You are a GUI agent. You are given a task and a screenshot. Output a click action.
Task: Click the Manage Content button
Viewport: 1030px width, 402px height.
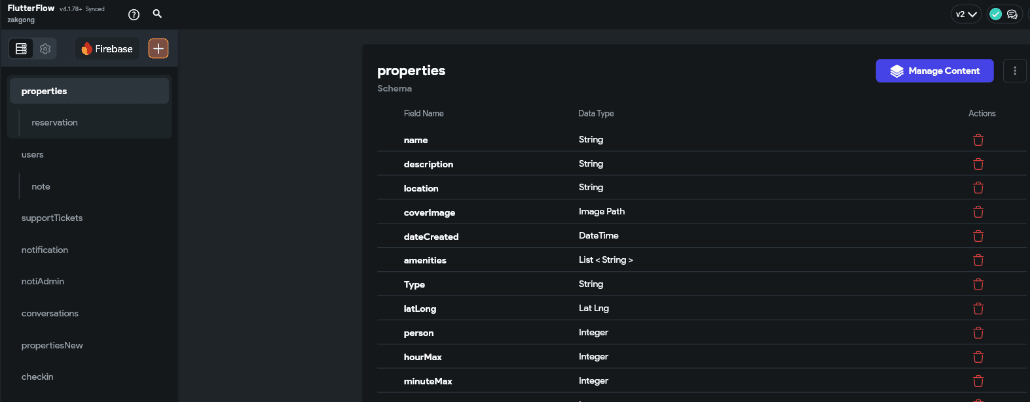pos(934,71)
